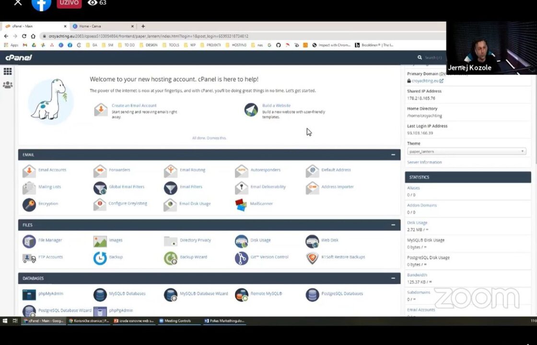The width and height of the screenshot is (537, 345).
Task: Open the PostgreSQL Database Wizard icon
Action: tap(29, 311)
